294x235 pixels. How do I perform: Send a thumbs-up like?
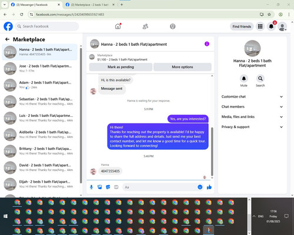[209, 187]
